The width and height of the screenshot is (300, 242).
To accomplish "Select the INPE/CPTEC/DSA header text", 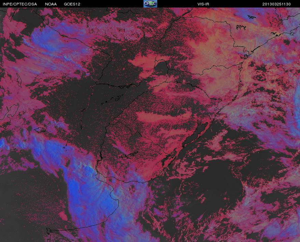I will (x=20, y=4).
